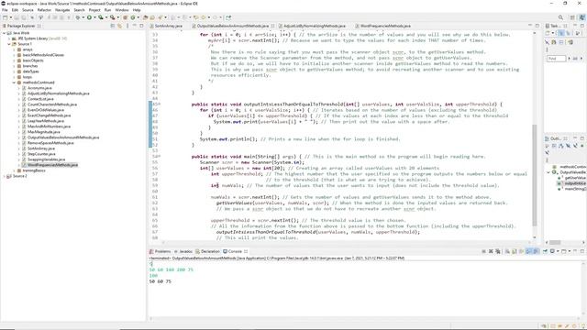
Task: Select LeapYearMethods.java in Package Explorer
Action: pos(46,121)
